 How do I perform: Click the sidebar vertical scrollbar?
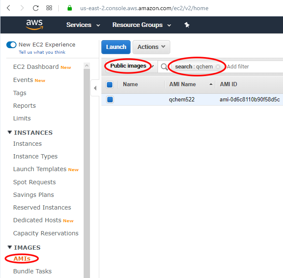coord(87,173)
